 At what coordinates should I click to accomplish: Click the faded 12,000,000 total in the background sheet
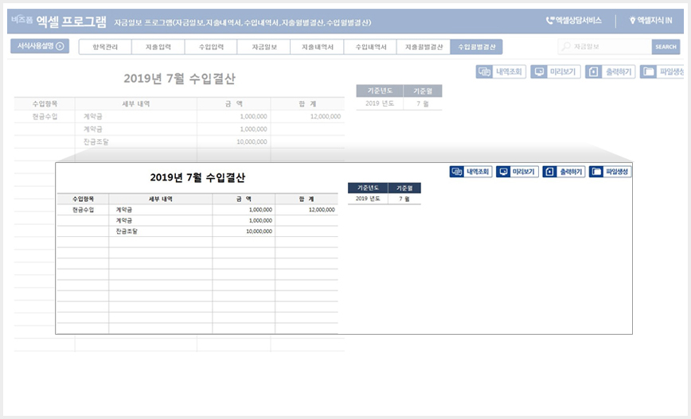click(326, 116)
